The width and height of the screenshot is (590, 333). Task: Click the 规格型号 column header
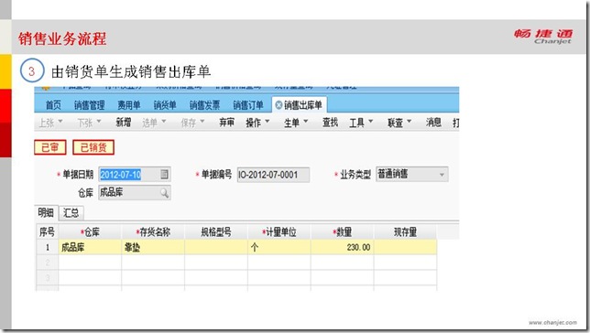(216, 232)
